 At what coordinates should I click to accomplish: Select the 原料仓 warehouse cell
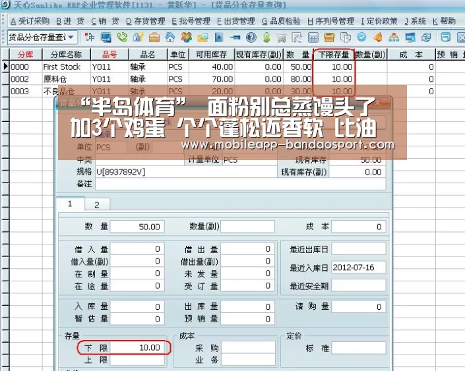[x=66, y=79]
